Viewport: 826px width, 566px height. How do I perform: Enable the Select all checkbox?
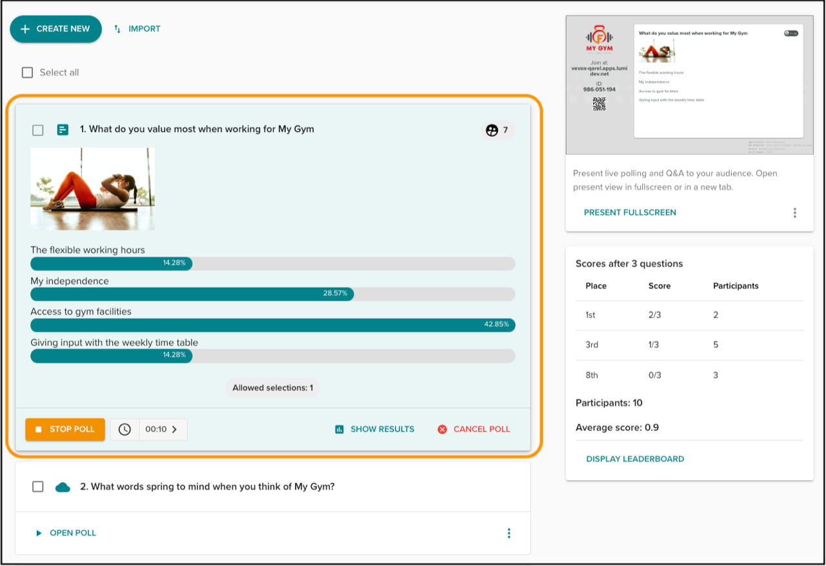(x=27, y=72)
